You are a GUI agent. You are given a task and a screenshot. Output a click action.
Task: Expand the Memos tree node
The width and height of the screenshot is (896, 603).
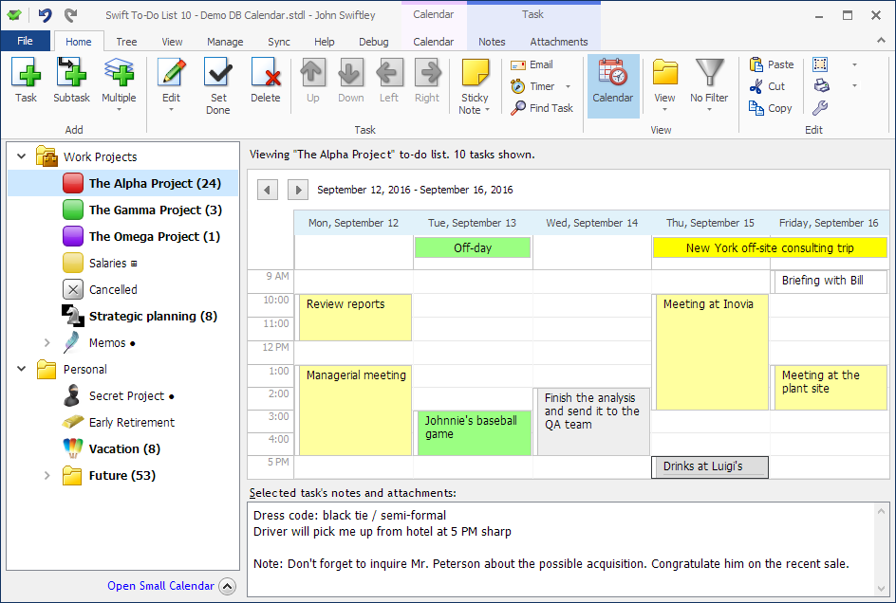[x=47, y=342]
